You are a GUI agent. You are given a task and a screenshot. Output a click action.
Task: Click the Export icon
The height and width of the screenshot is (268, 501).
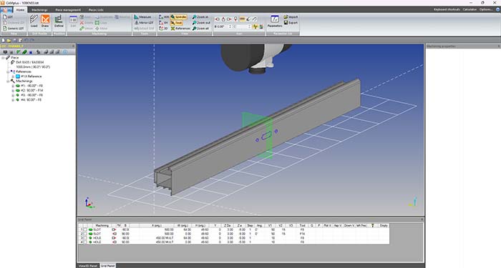click(291, 23)
